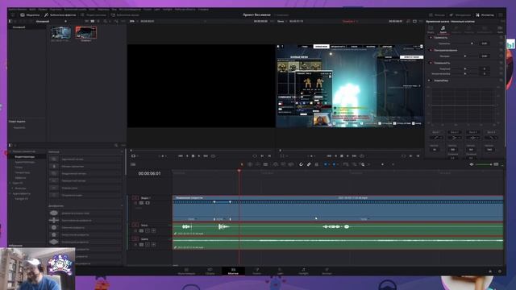This screenshot has width=516, height=290.
Task: Select the arrow Selection mode tool
Action: pyautogui.click(x=242, y=164)
